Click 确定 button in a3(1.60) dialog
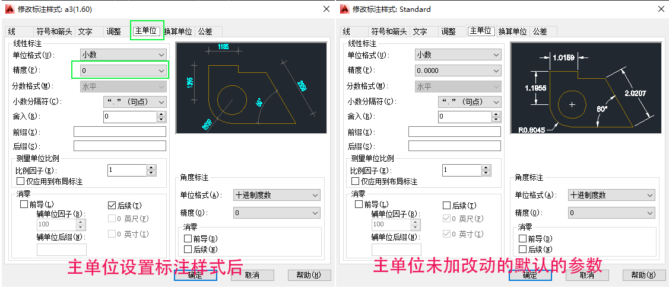 click(195, 275)
